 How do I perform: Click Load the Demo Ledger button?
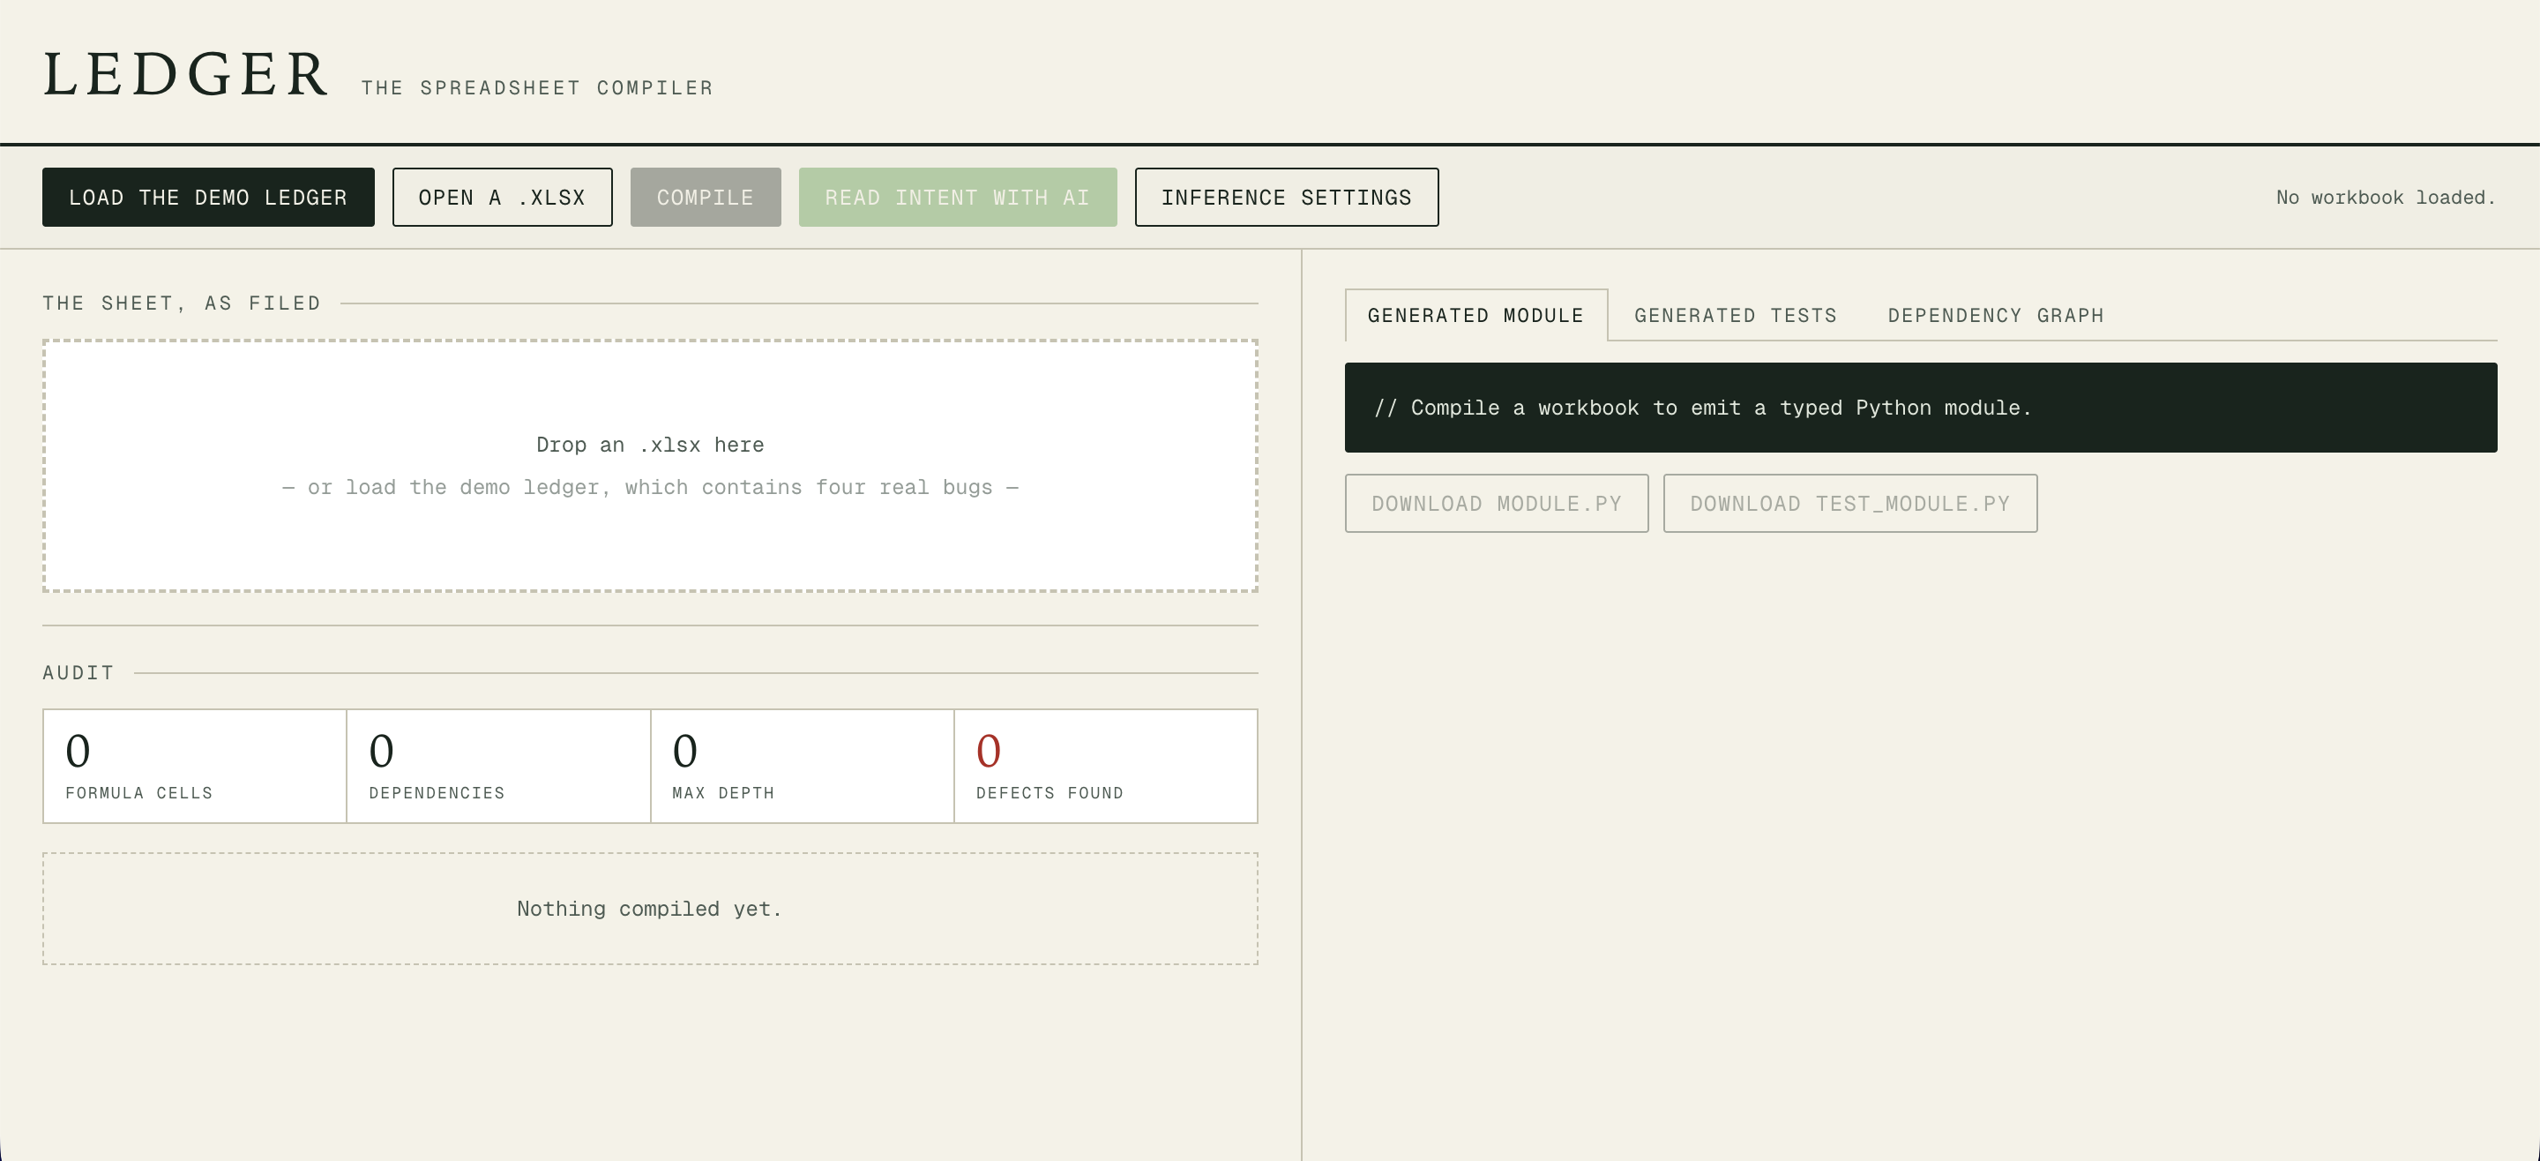[208, 198]
